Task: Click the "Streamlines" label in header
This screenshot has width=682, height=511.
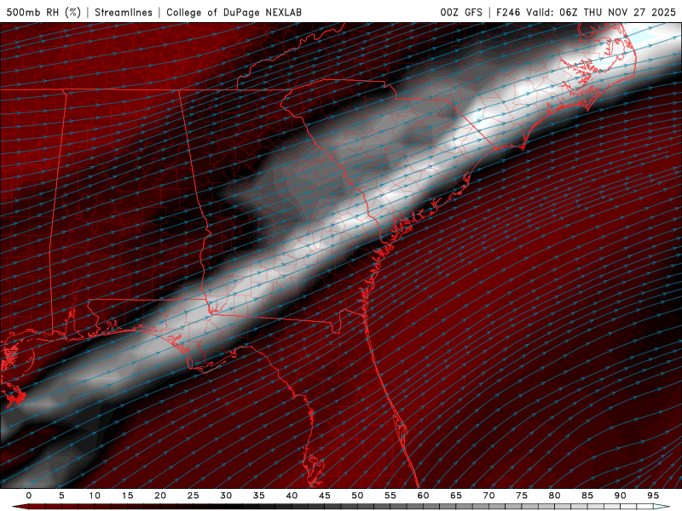Action: click(x=124, y=12)
